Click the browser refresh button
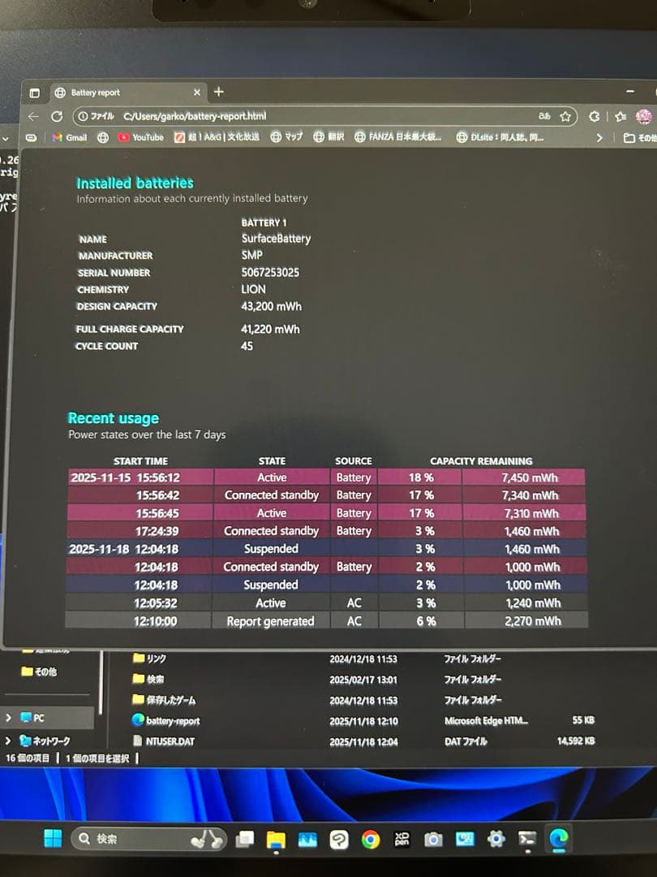Screen dimensions: 657x877 click(56, 117)
